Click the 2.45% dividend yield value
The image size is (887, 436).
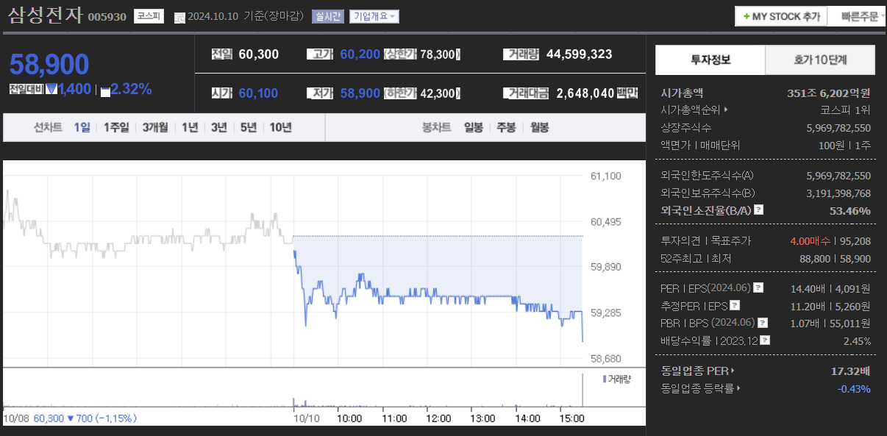[857, 341]
